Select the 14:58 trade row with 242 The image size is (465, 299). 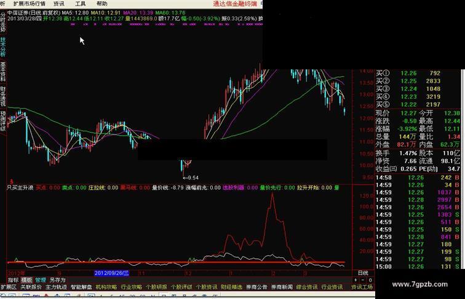point(418,177)
